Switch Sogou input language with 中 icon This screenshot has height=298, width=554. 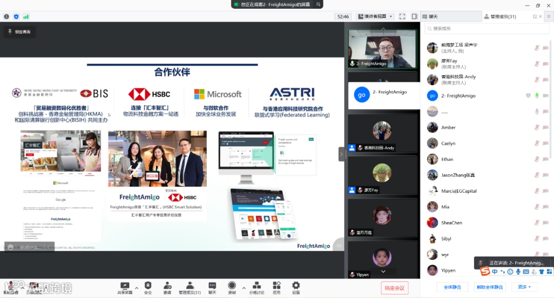(494, 271)
